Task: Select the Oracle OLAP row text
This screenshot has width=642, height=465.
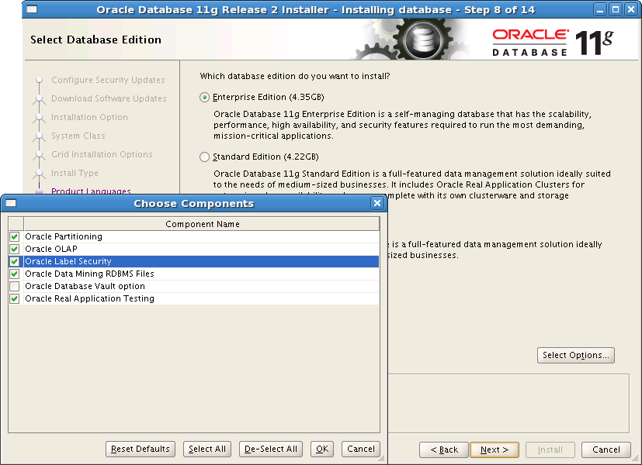Action: (51, 249)
